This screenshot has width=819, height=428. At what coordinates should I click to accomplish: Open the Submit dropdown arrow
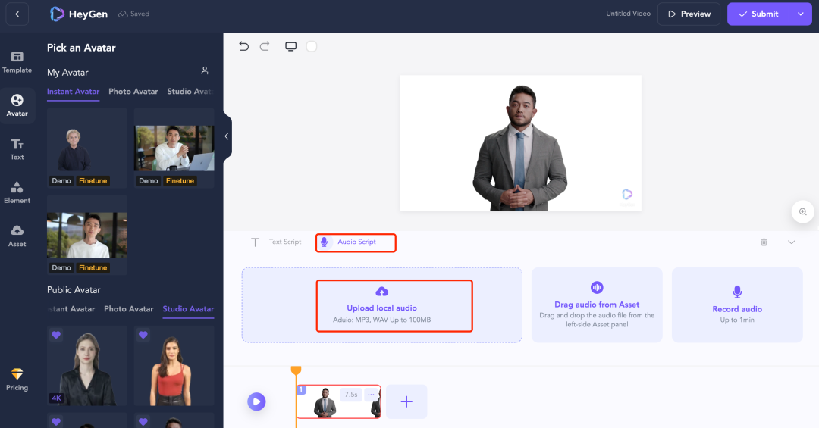pyautogui.click(x=800, y=14)
